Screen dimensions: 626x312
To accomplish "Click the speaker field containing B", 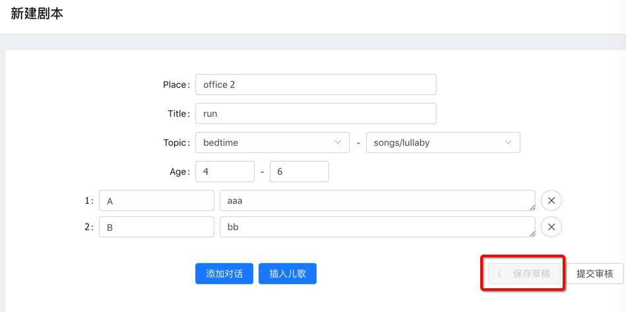I will coord(156,227).
